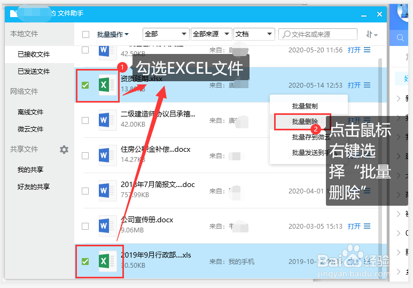Viewport: 413px width, 288px height.
Task: Open the 全部来源 dropdown
Action: 211,34
